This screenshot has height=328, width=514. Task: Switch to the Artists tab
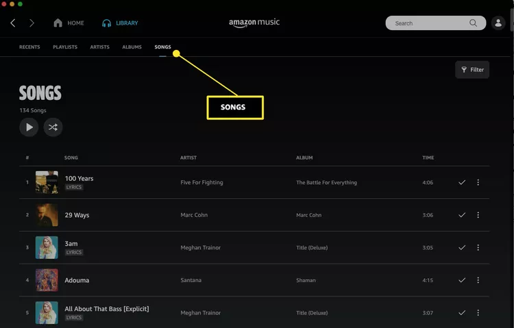click(99, 47)
